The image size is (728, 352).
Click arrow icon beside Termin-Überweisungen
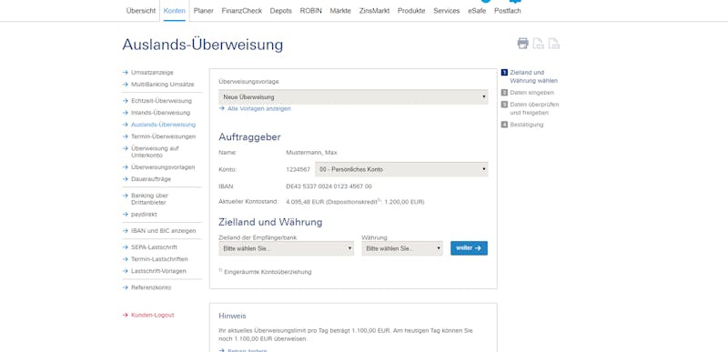pyautogui.click(x=125, y=136)
